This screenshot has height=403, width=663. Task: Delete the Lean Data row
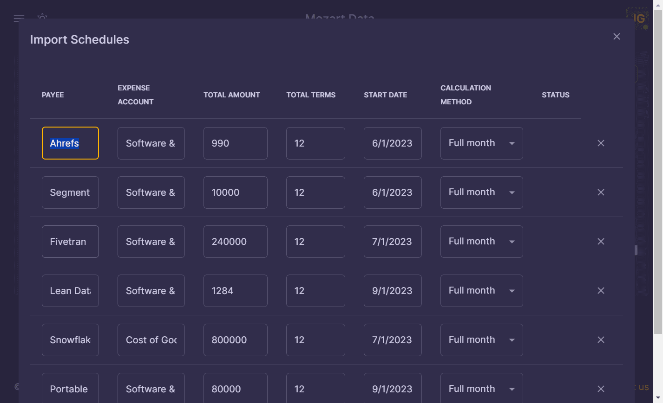[x=601, y=291]
